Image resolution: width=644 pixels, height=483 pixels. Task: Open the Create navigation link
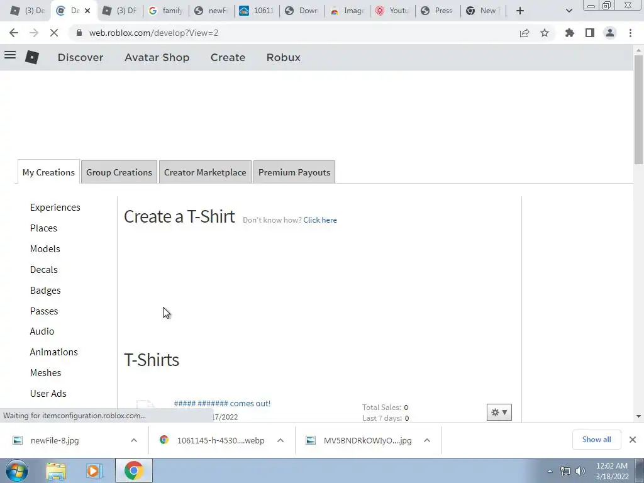point(228,57)
